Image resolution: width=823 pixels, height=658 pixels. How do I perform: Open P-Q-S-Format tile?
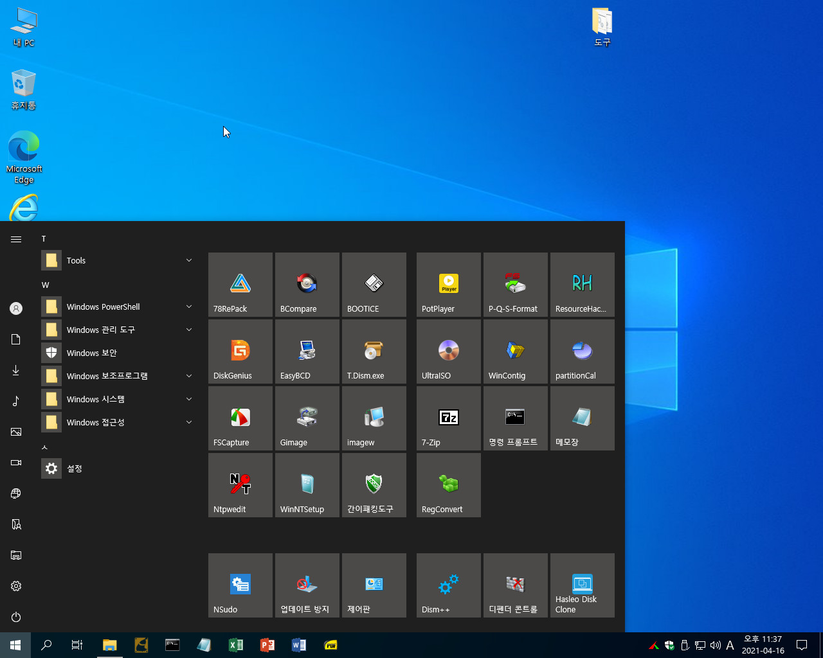(516, 285)
